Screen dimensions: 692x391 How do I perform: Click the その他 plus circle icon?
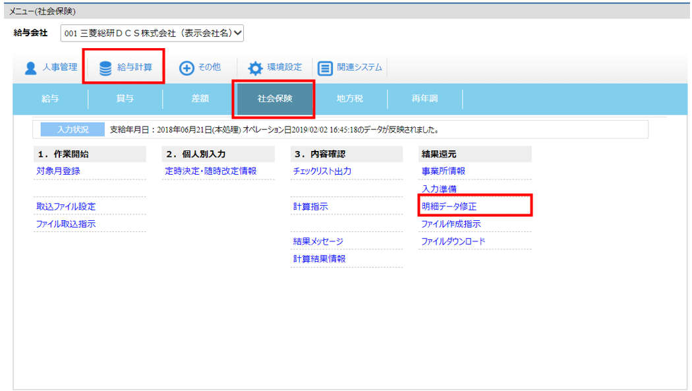187,68
